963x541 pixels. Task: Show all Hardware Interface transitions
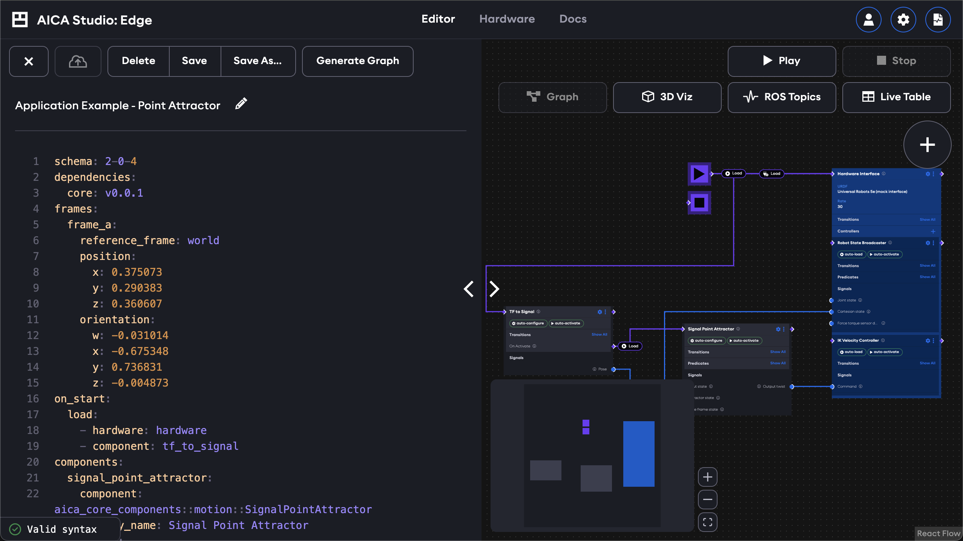tap(927, 220)
